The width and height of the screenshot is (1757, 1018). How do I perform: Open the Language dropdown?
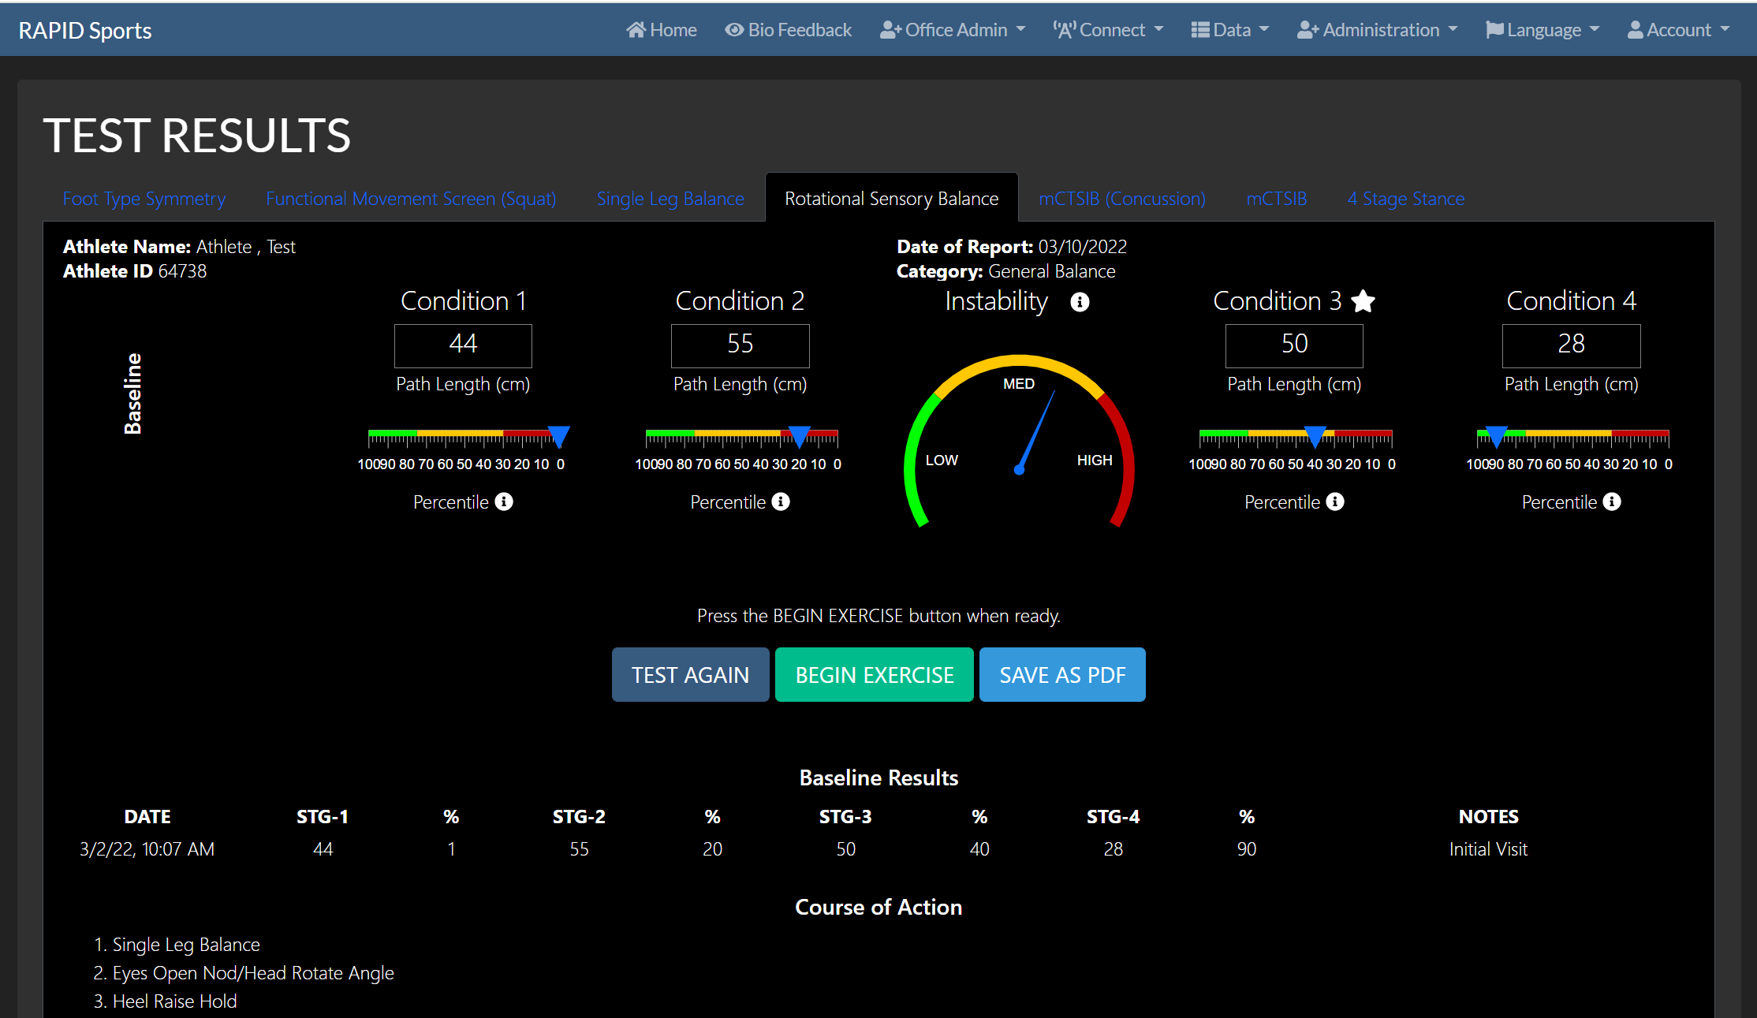tap(1542, 30)
